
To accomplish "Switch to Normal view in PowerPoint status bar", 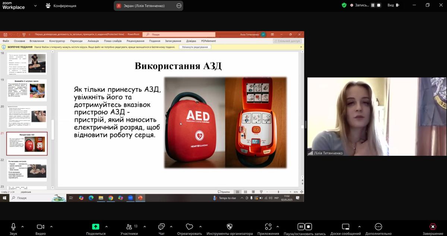I will 238,192.
